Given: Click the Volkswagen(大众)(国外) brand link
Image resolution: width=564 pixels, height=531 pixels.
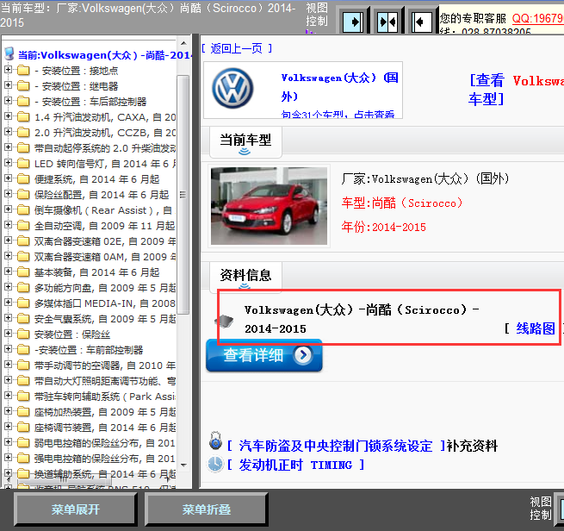Looking at the screenshot, I should click(x=339, y=87).
